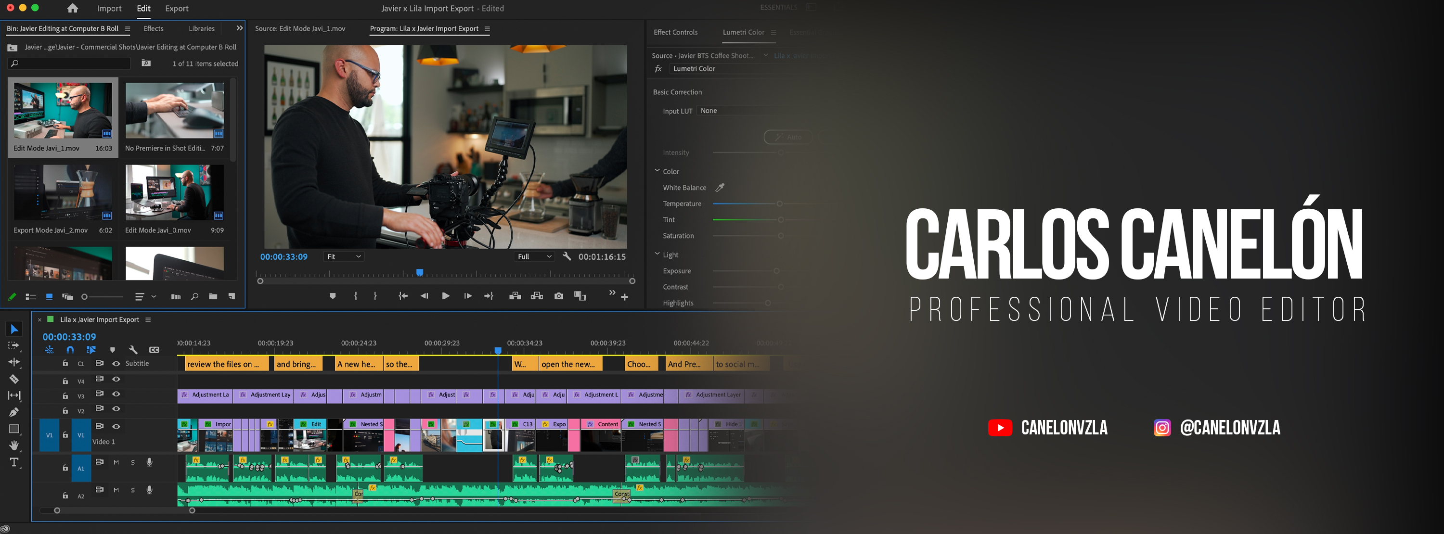Toggle V3 track output eye
This screenshot has height=534, width=1444.
pos(116,394)
